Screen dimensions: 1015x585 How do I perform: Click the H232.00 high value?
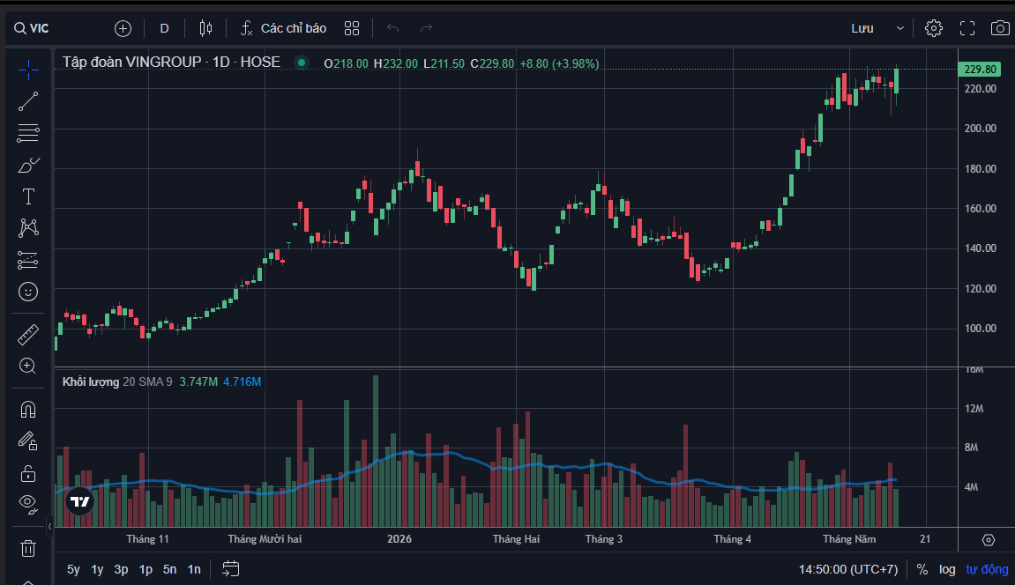[x=396, y=63]
